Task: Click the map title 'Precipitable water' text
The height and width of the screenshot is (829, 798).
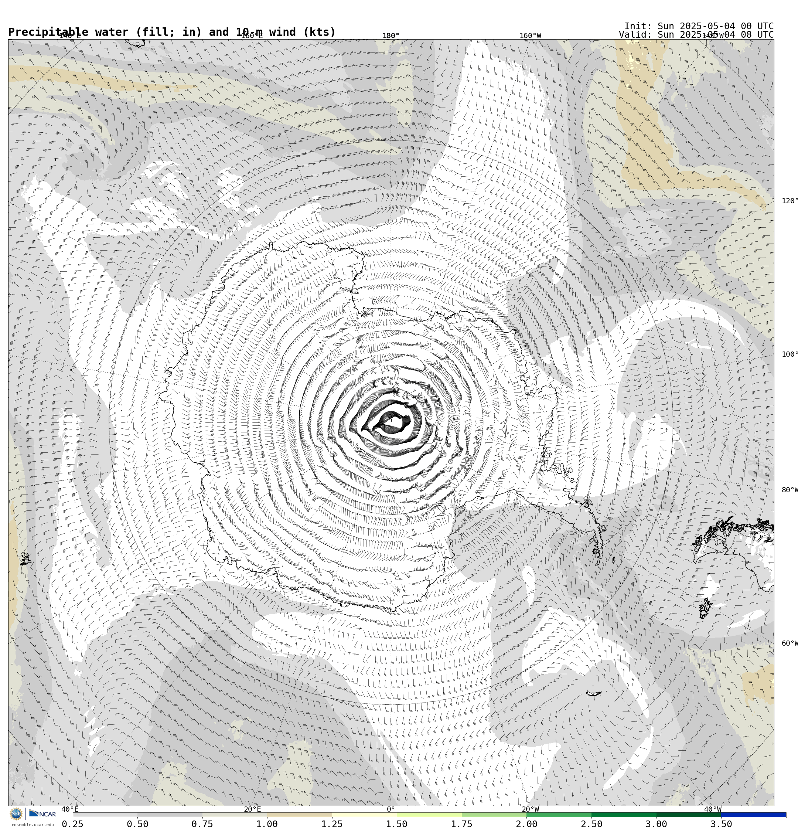Action: [69, 32]
